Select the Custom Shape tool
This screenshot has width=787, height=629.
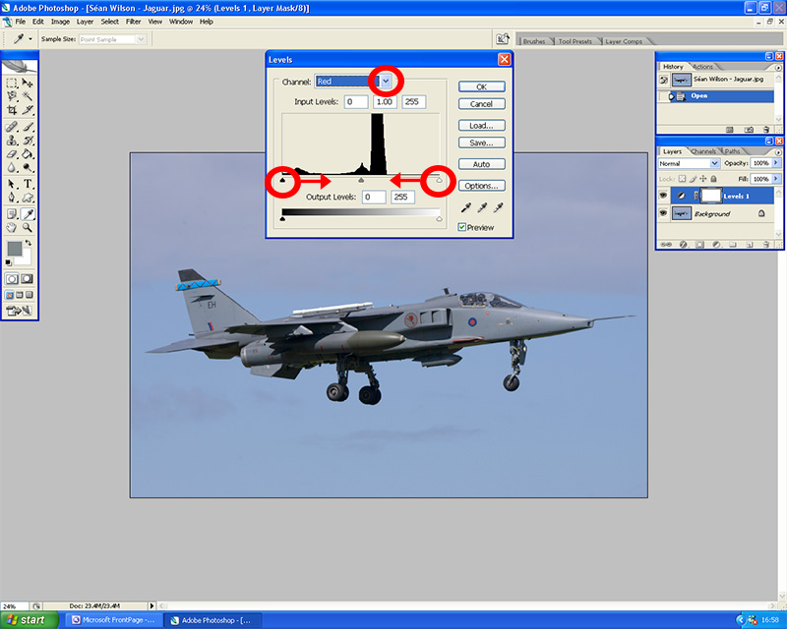28,198
